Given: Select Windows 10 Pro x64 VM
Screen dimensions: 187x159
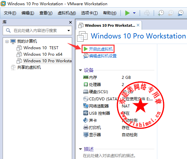Looking at the screenshot, I should point(43,54).
